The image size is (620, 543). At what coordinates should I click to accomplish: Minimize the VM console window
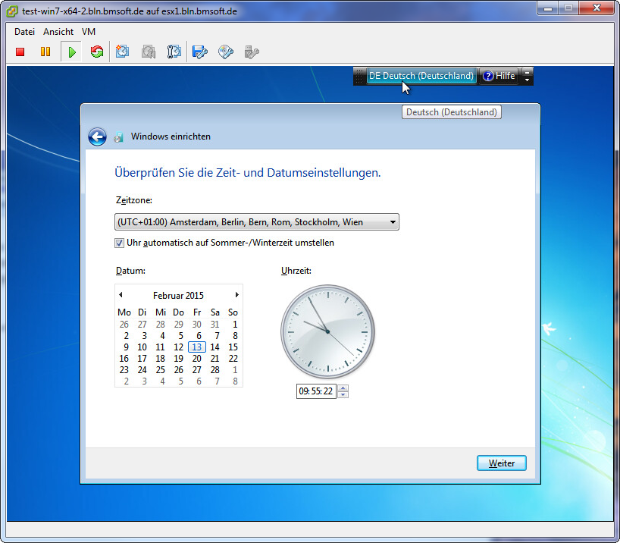pos(548,8)
